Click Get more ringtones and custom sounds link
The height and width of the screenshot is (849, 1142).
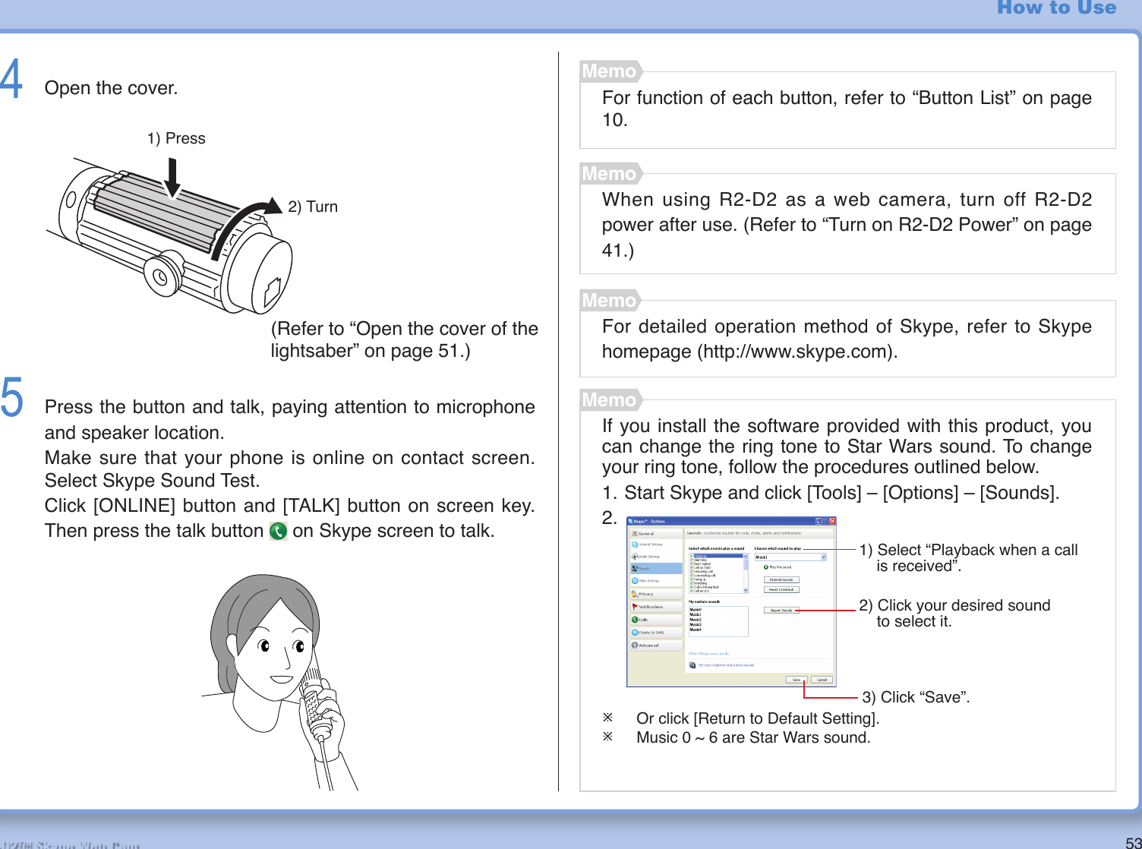[x=726, y=665]
